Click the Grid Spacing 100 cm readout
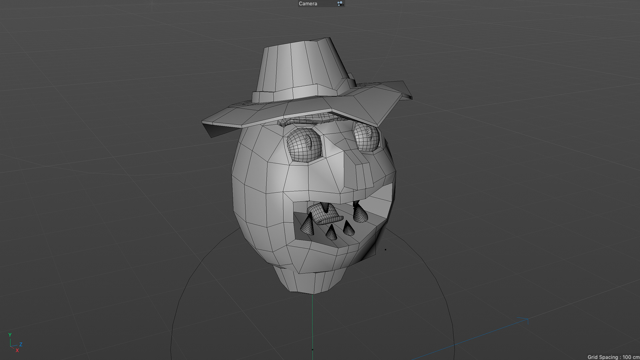Viewport: 640px width, 360px height. [613, 357]
